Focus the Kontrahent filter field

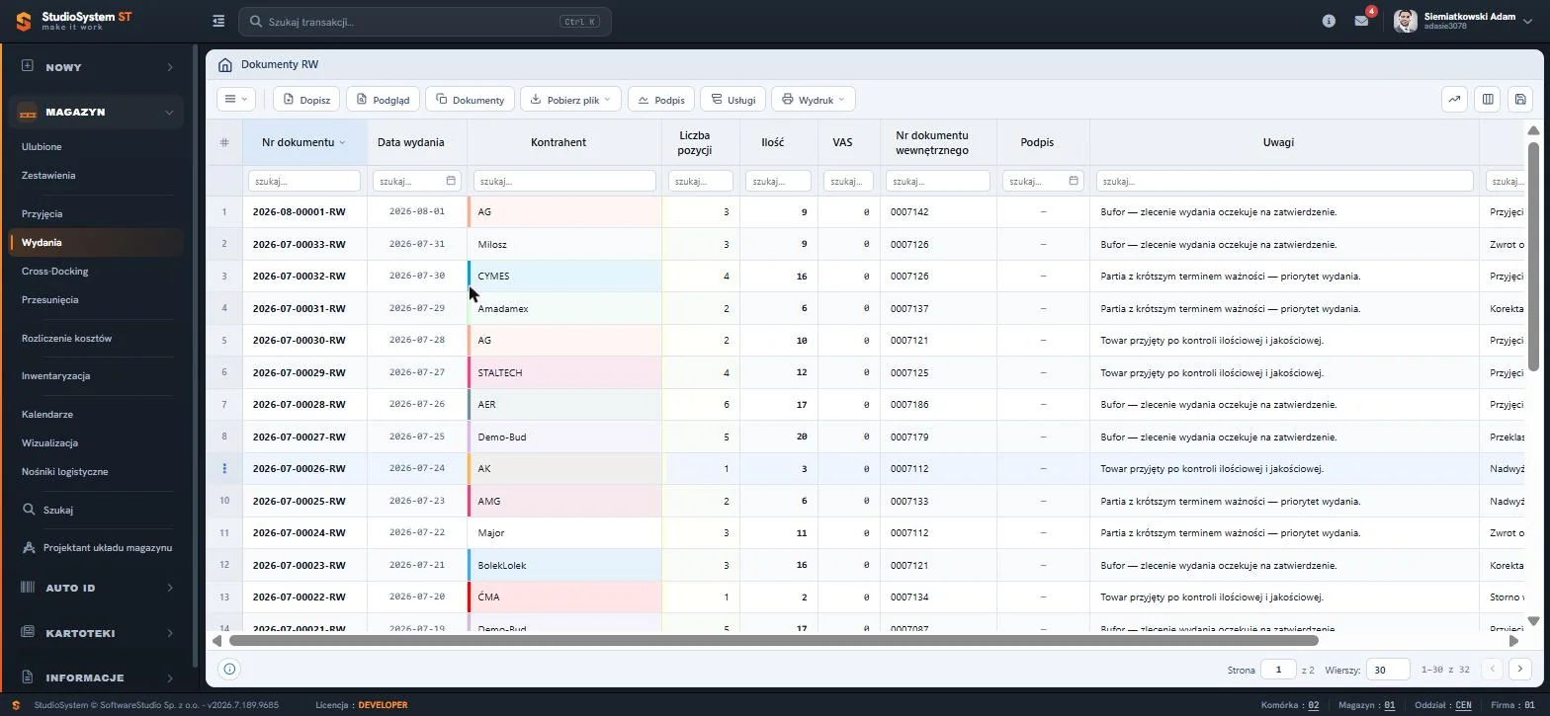(564, 181)
